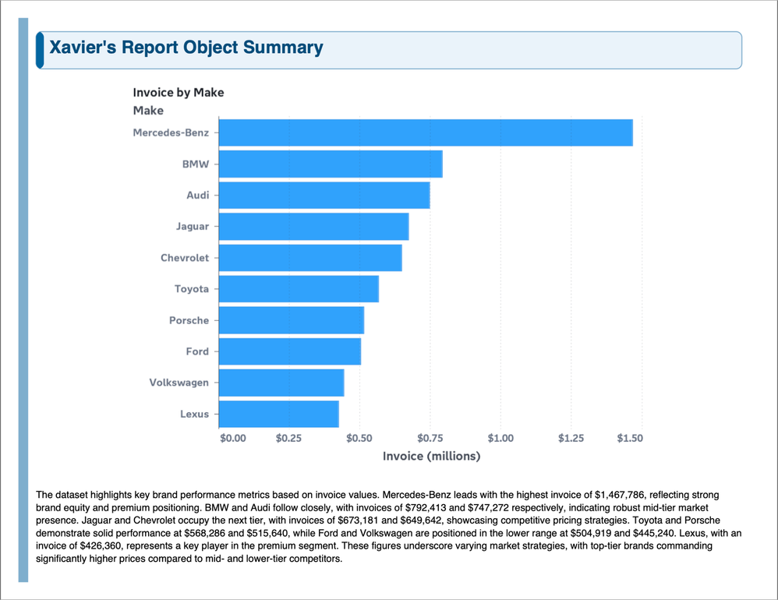
Task: Click the Chevrolet bar
Action: click(x=310, y=257)
